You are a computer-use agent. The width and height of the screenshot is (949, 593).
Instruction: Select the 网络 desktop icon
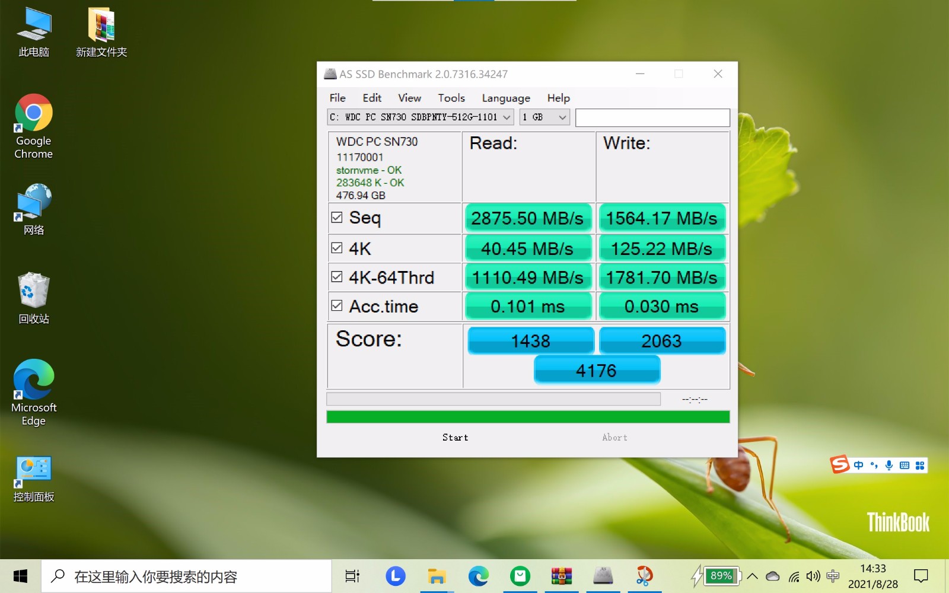34,209
